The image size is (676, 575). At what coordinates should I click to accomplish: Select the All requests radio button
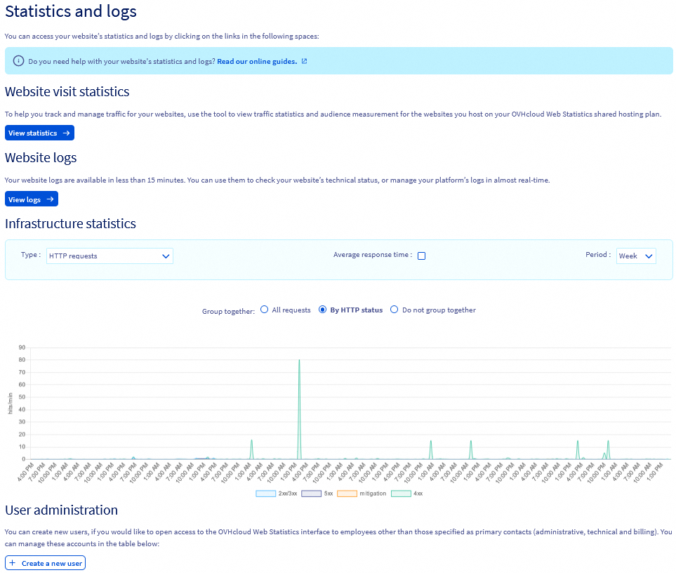coord(264,310)
